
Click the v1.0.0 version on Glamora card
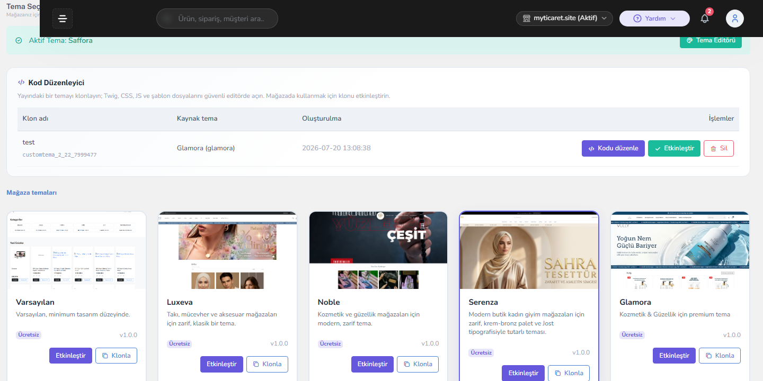(732, 335)
